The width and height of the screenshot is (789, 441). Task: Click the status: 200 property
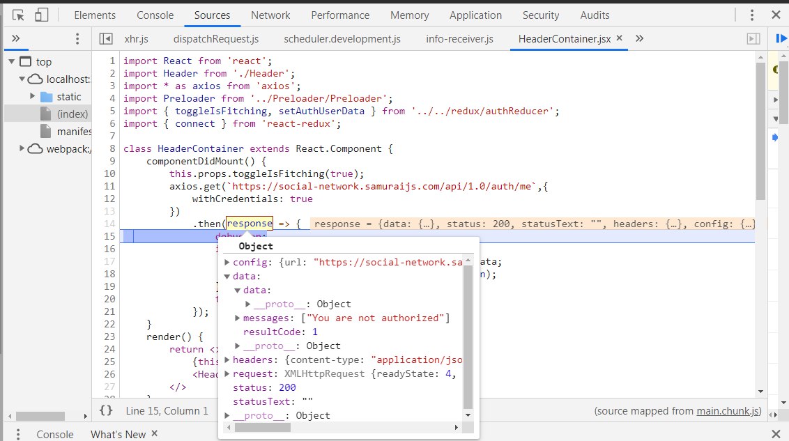tap(264, 387)
